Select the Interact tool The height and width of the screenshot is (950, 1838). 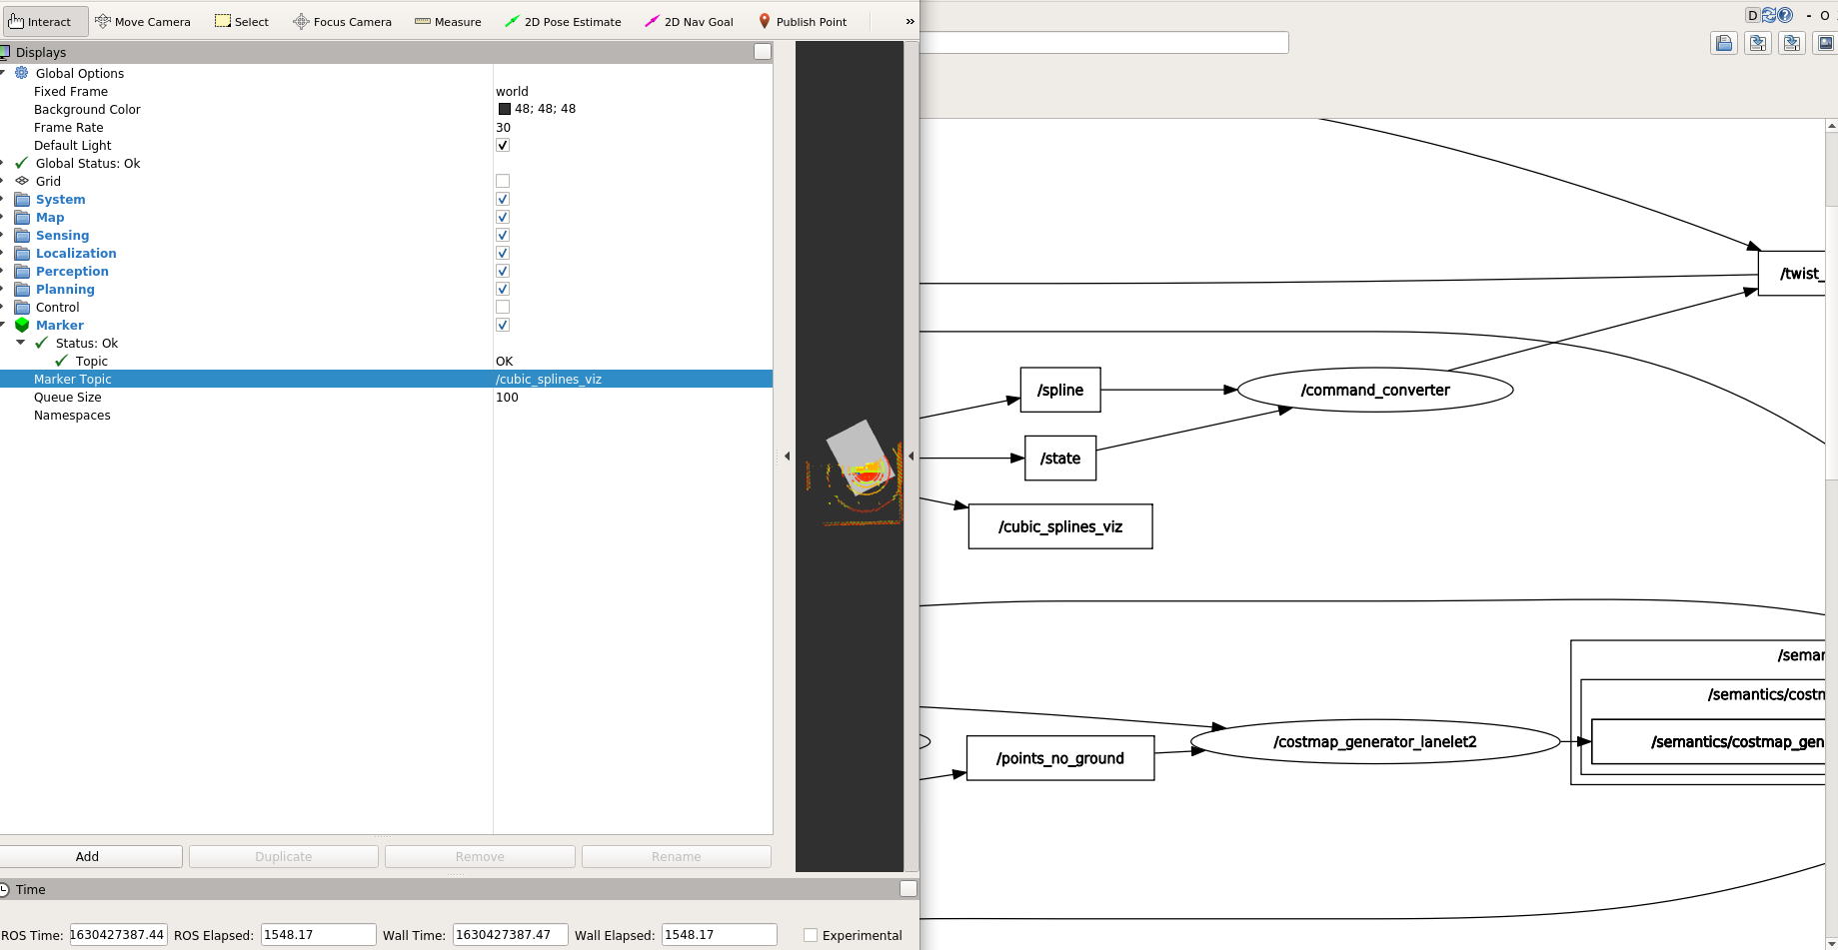44,21
